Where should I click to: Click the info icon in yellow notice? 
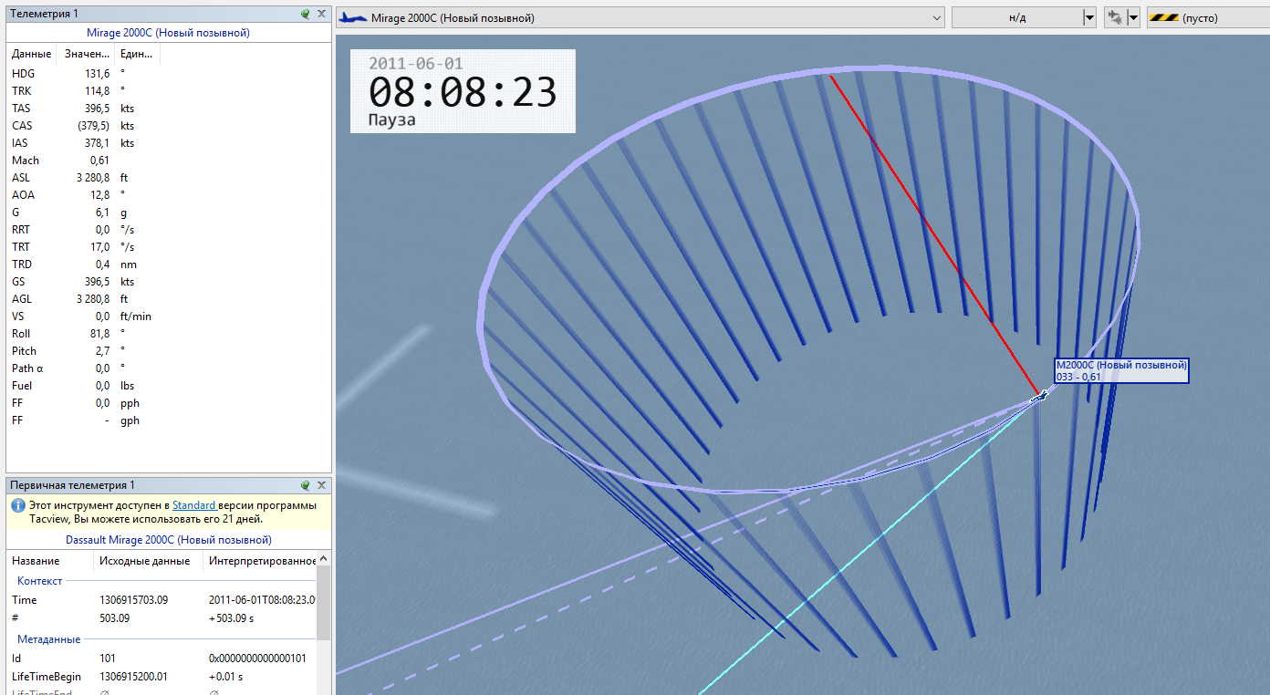(17, 505)
